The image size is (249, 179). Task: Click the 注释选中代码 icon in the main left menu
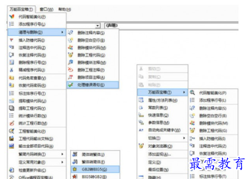click(x=11, y=47)
